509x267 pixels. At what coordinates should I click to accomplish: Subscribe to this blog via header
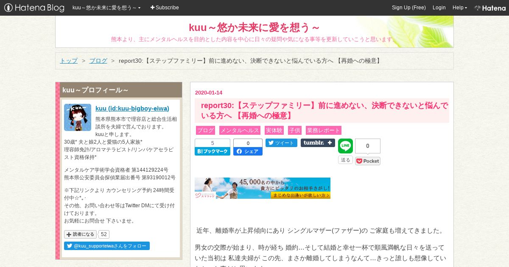165,8
